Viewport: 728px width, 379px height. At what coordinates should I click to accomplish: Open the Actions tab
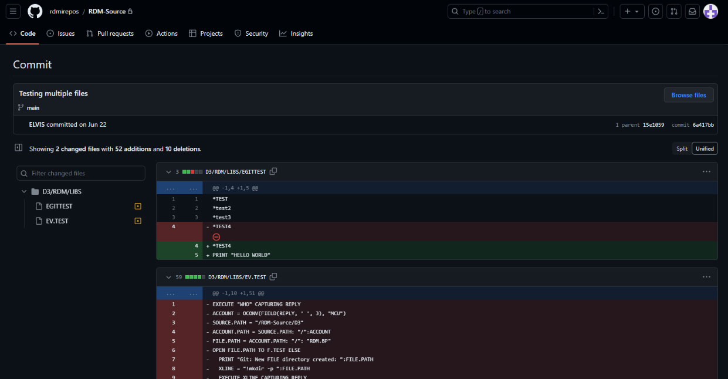161,33
